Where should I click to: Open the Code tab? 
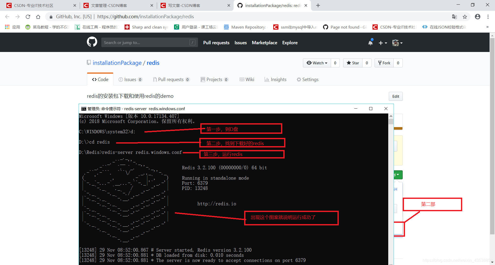[100, 79]
